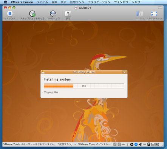The width and height of the screenshot is (167, 149).
Task: Open the Settings (設定) toolbar icon
Action: click(68, 14)
